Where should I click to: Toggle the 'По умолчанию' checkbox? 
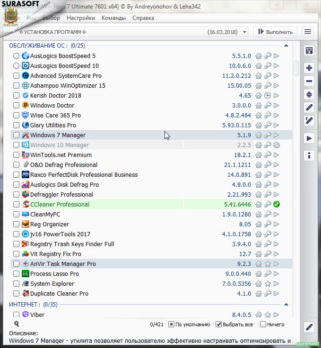pos(171,324)
